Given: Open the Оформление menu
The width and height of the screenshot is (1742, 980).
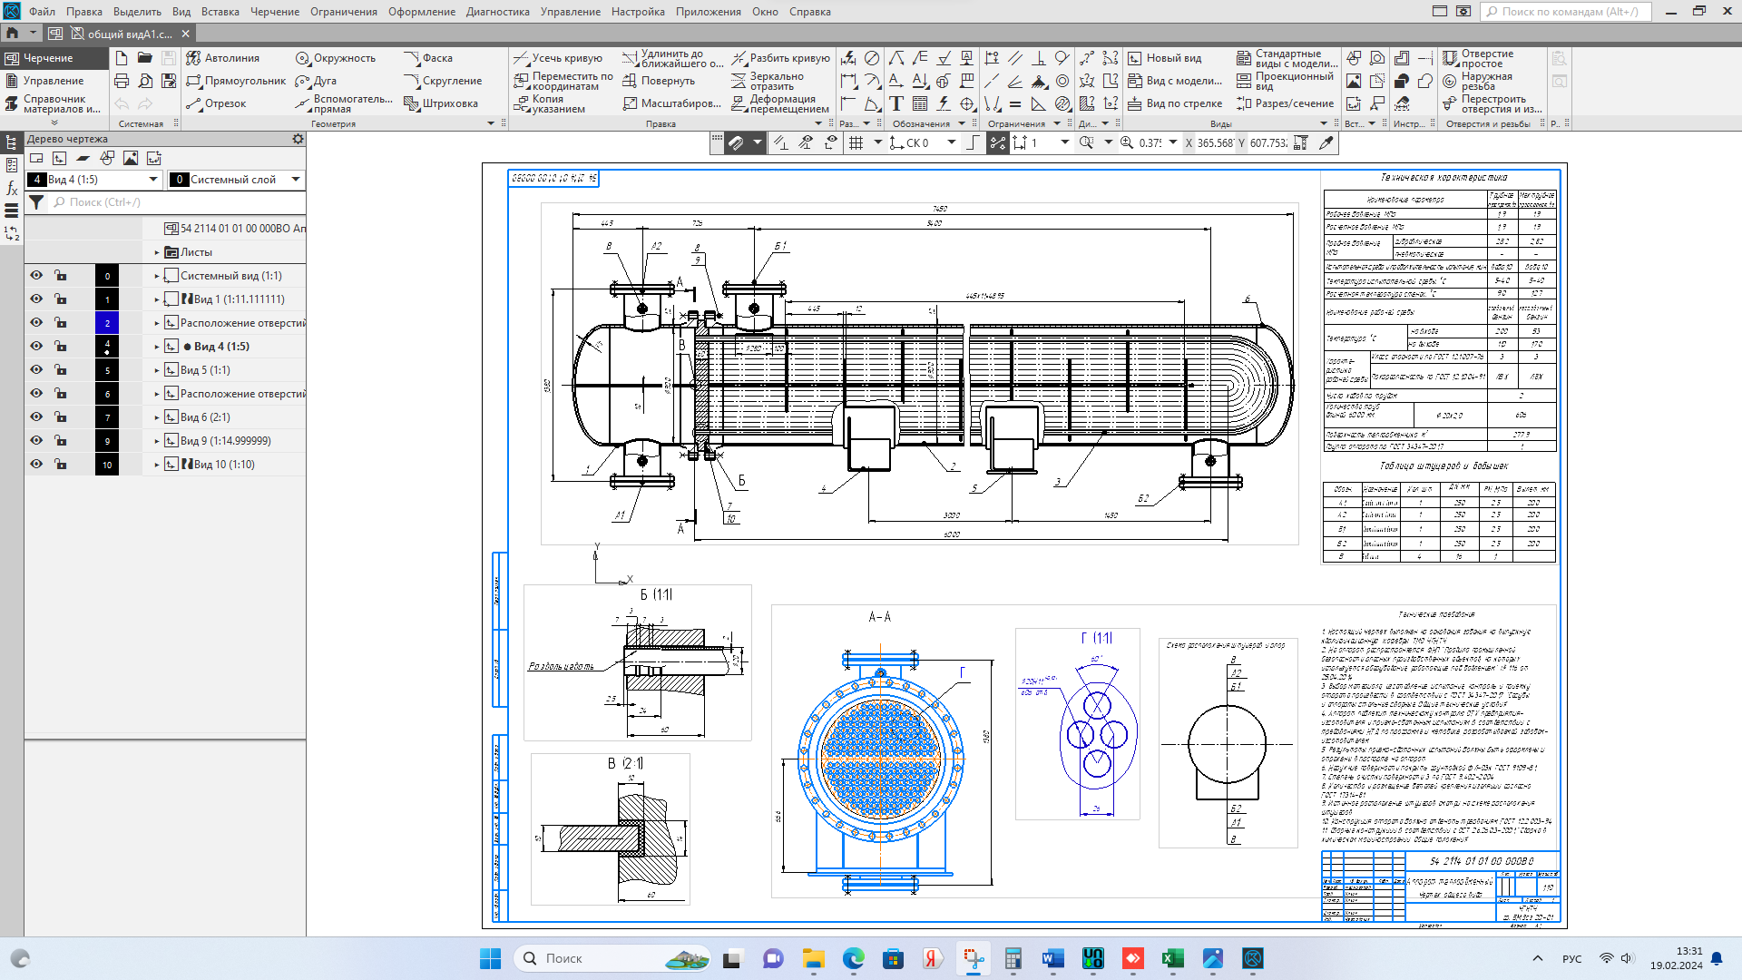Looking at the screenshot, I should click(422, 12).
